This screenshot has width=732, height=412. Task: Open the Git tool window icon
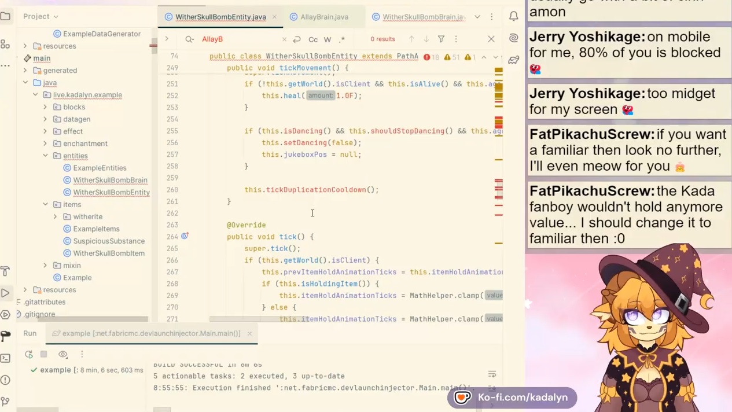point(5,401)
